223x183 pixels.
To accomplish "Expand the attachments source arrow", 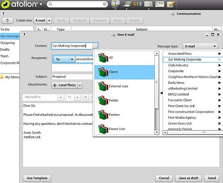I will tap(79, 85).
